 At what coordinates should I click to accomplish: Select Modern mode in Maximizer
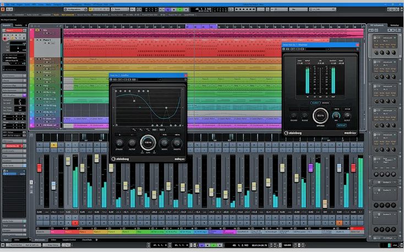coord(325,103)
